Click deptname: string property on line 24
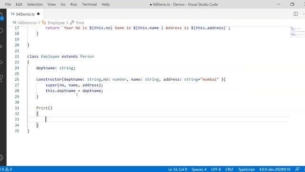 pos(56,68)
